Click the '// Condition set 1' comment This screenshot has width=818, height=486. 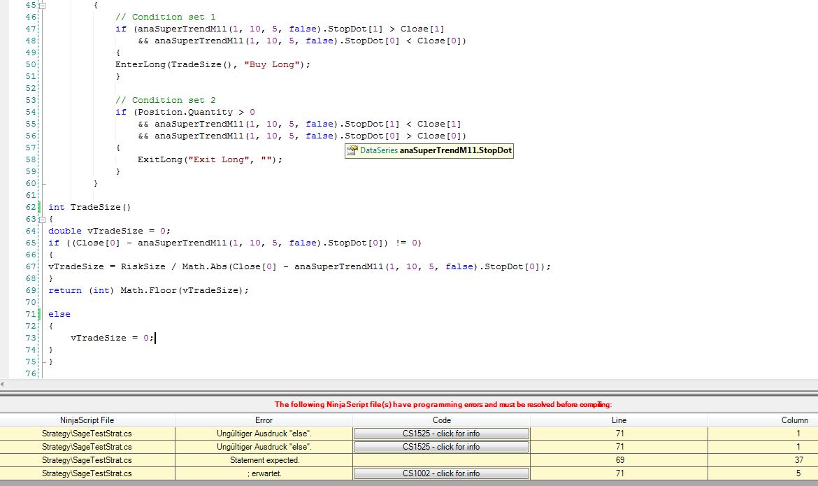click(x=166, y=17)
